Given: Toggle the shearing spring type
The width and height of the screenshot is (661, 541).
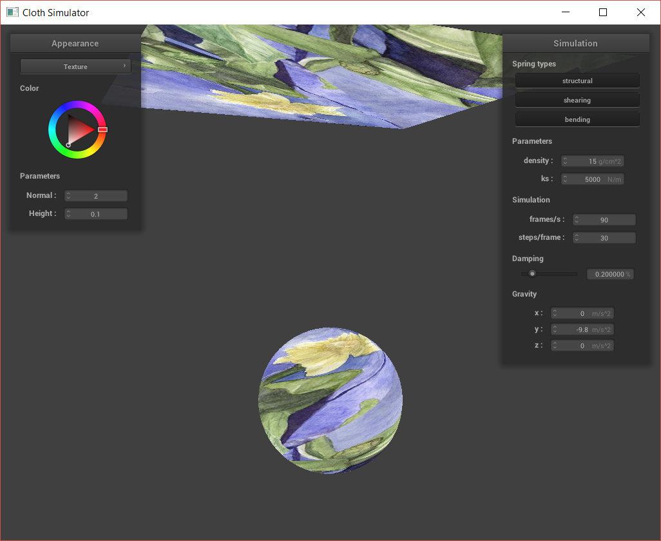Looking at the screenshot, I should pyautogui.click(x=577, y=100).
